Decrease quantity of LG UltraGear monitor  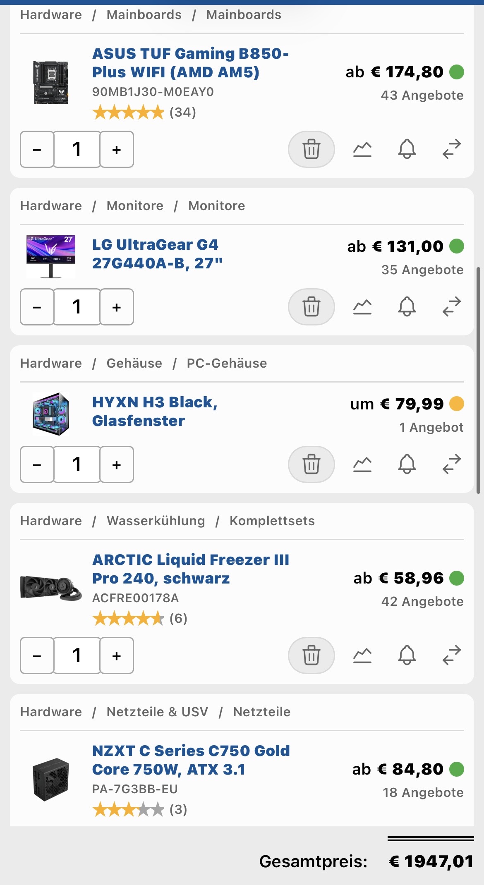coord(37,307)
